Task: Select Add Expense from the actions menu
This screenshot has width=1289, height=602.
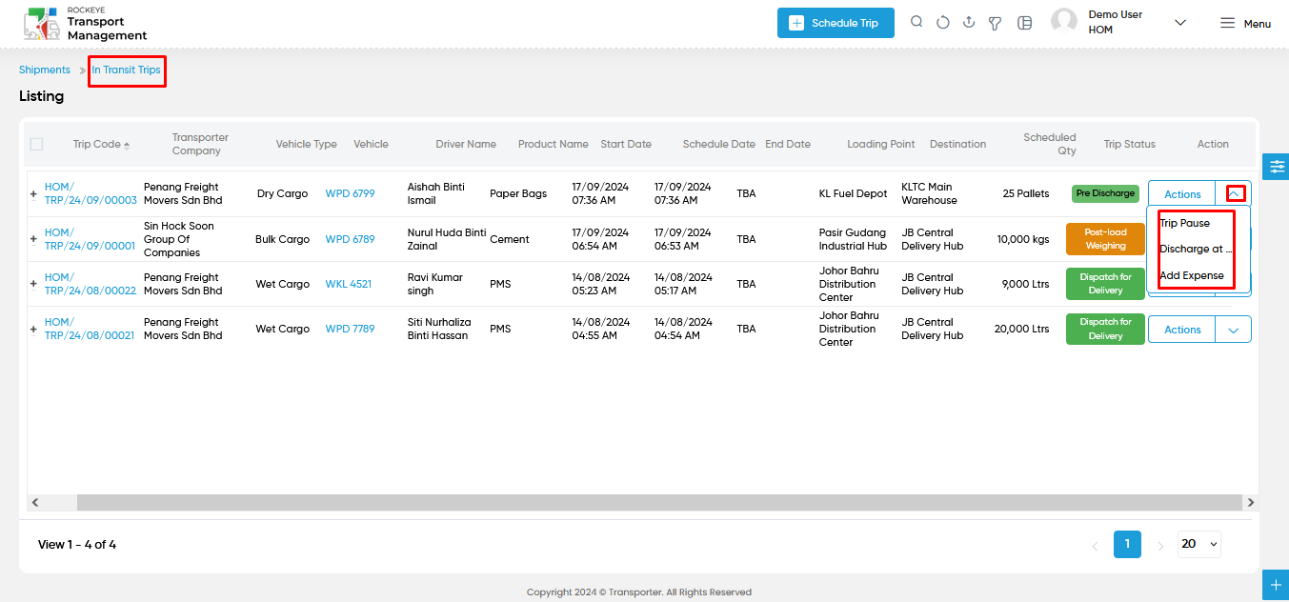Action: (x=1192, y=275)
